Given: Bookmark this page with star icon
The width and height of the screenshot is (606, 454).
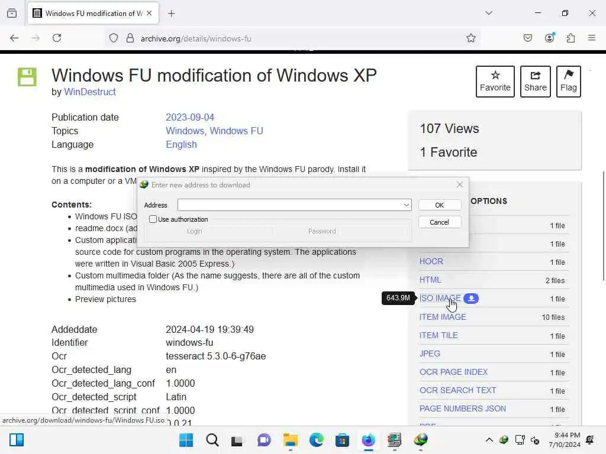Looking at the screenshot, I should click(470, 38).
